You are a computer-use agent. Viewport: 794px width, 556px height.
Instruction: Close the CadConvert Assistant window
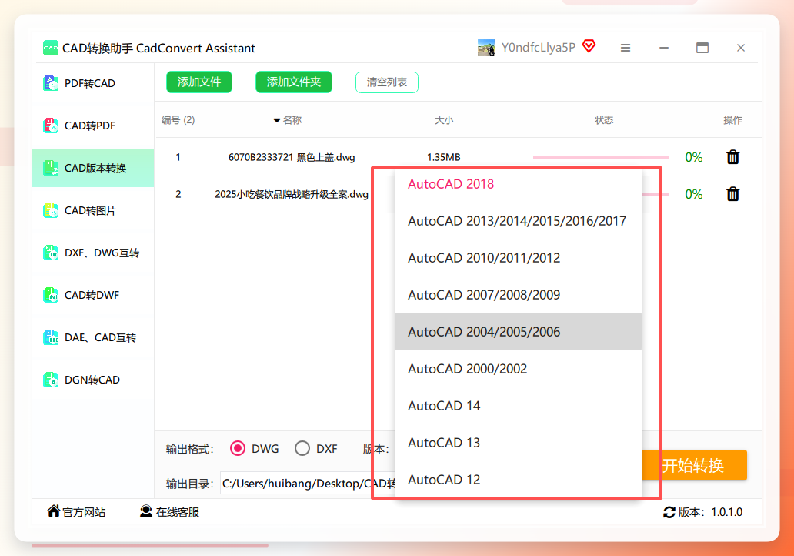[x=741, y=48]
